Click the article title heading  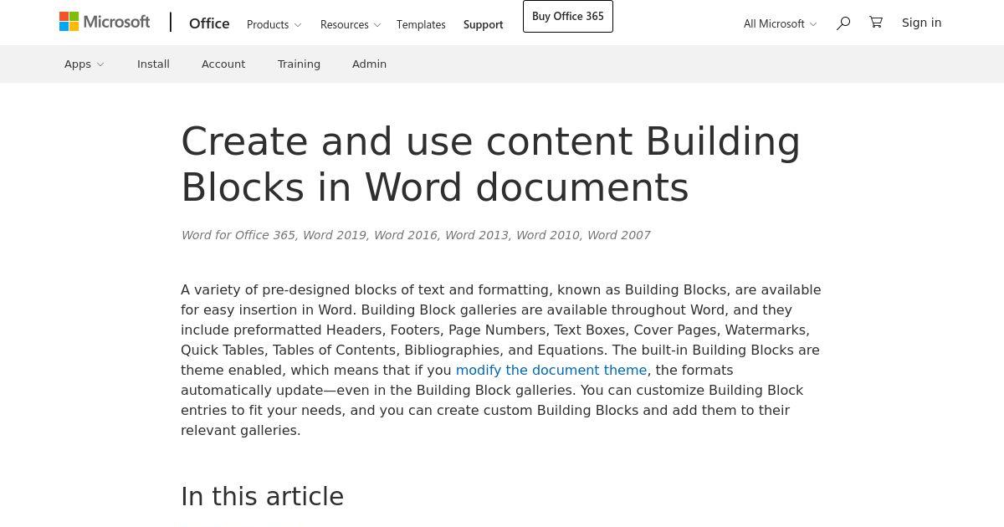(x=490, y=164)
